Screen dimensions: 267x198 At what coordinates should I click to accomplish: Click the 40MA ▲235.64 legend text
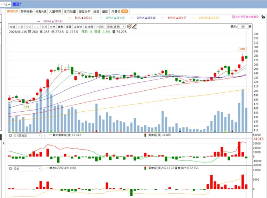coord(53,21)
